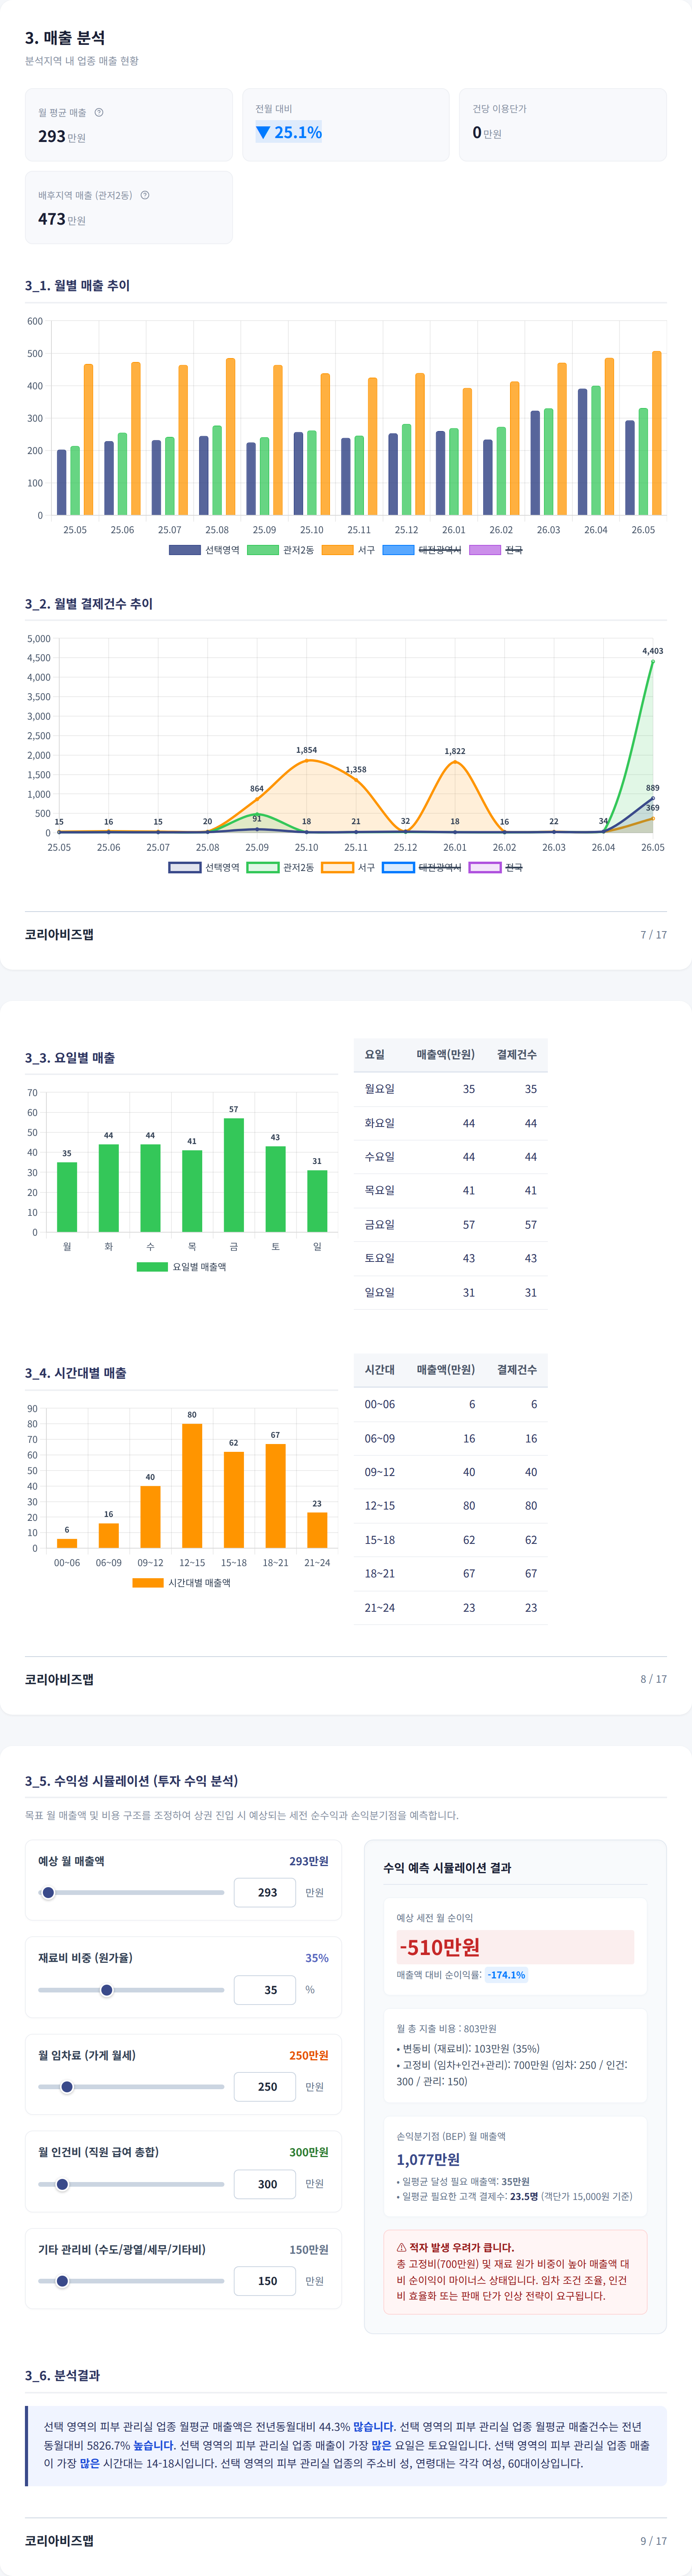
Task: Click the 월 임차료 input showing 250
Action: (265, 2086)
